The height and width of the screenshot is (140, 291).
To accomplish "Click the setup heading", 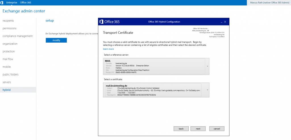I will (x=50, y=20).
